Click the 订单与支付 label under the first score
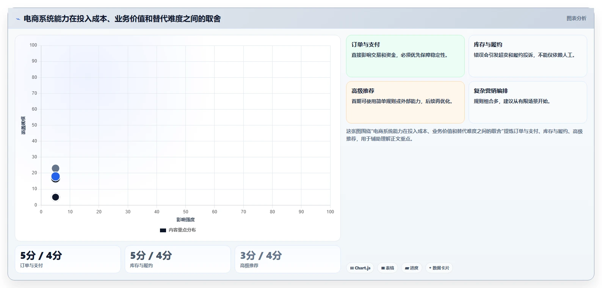The height and width of the screenshot is (288, 602). [x=31, y=266]
